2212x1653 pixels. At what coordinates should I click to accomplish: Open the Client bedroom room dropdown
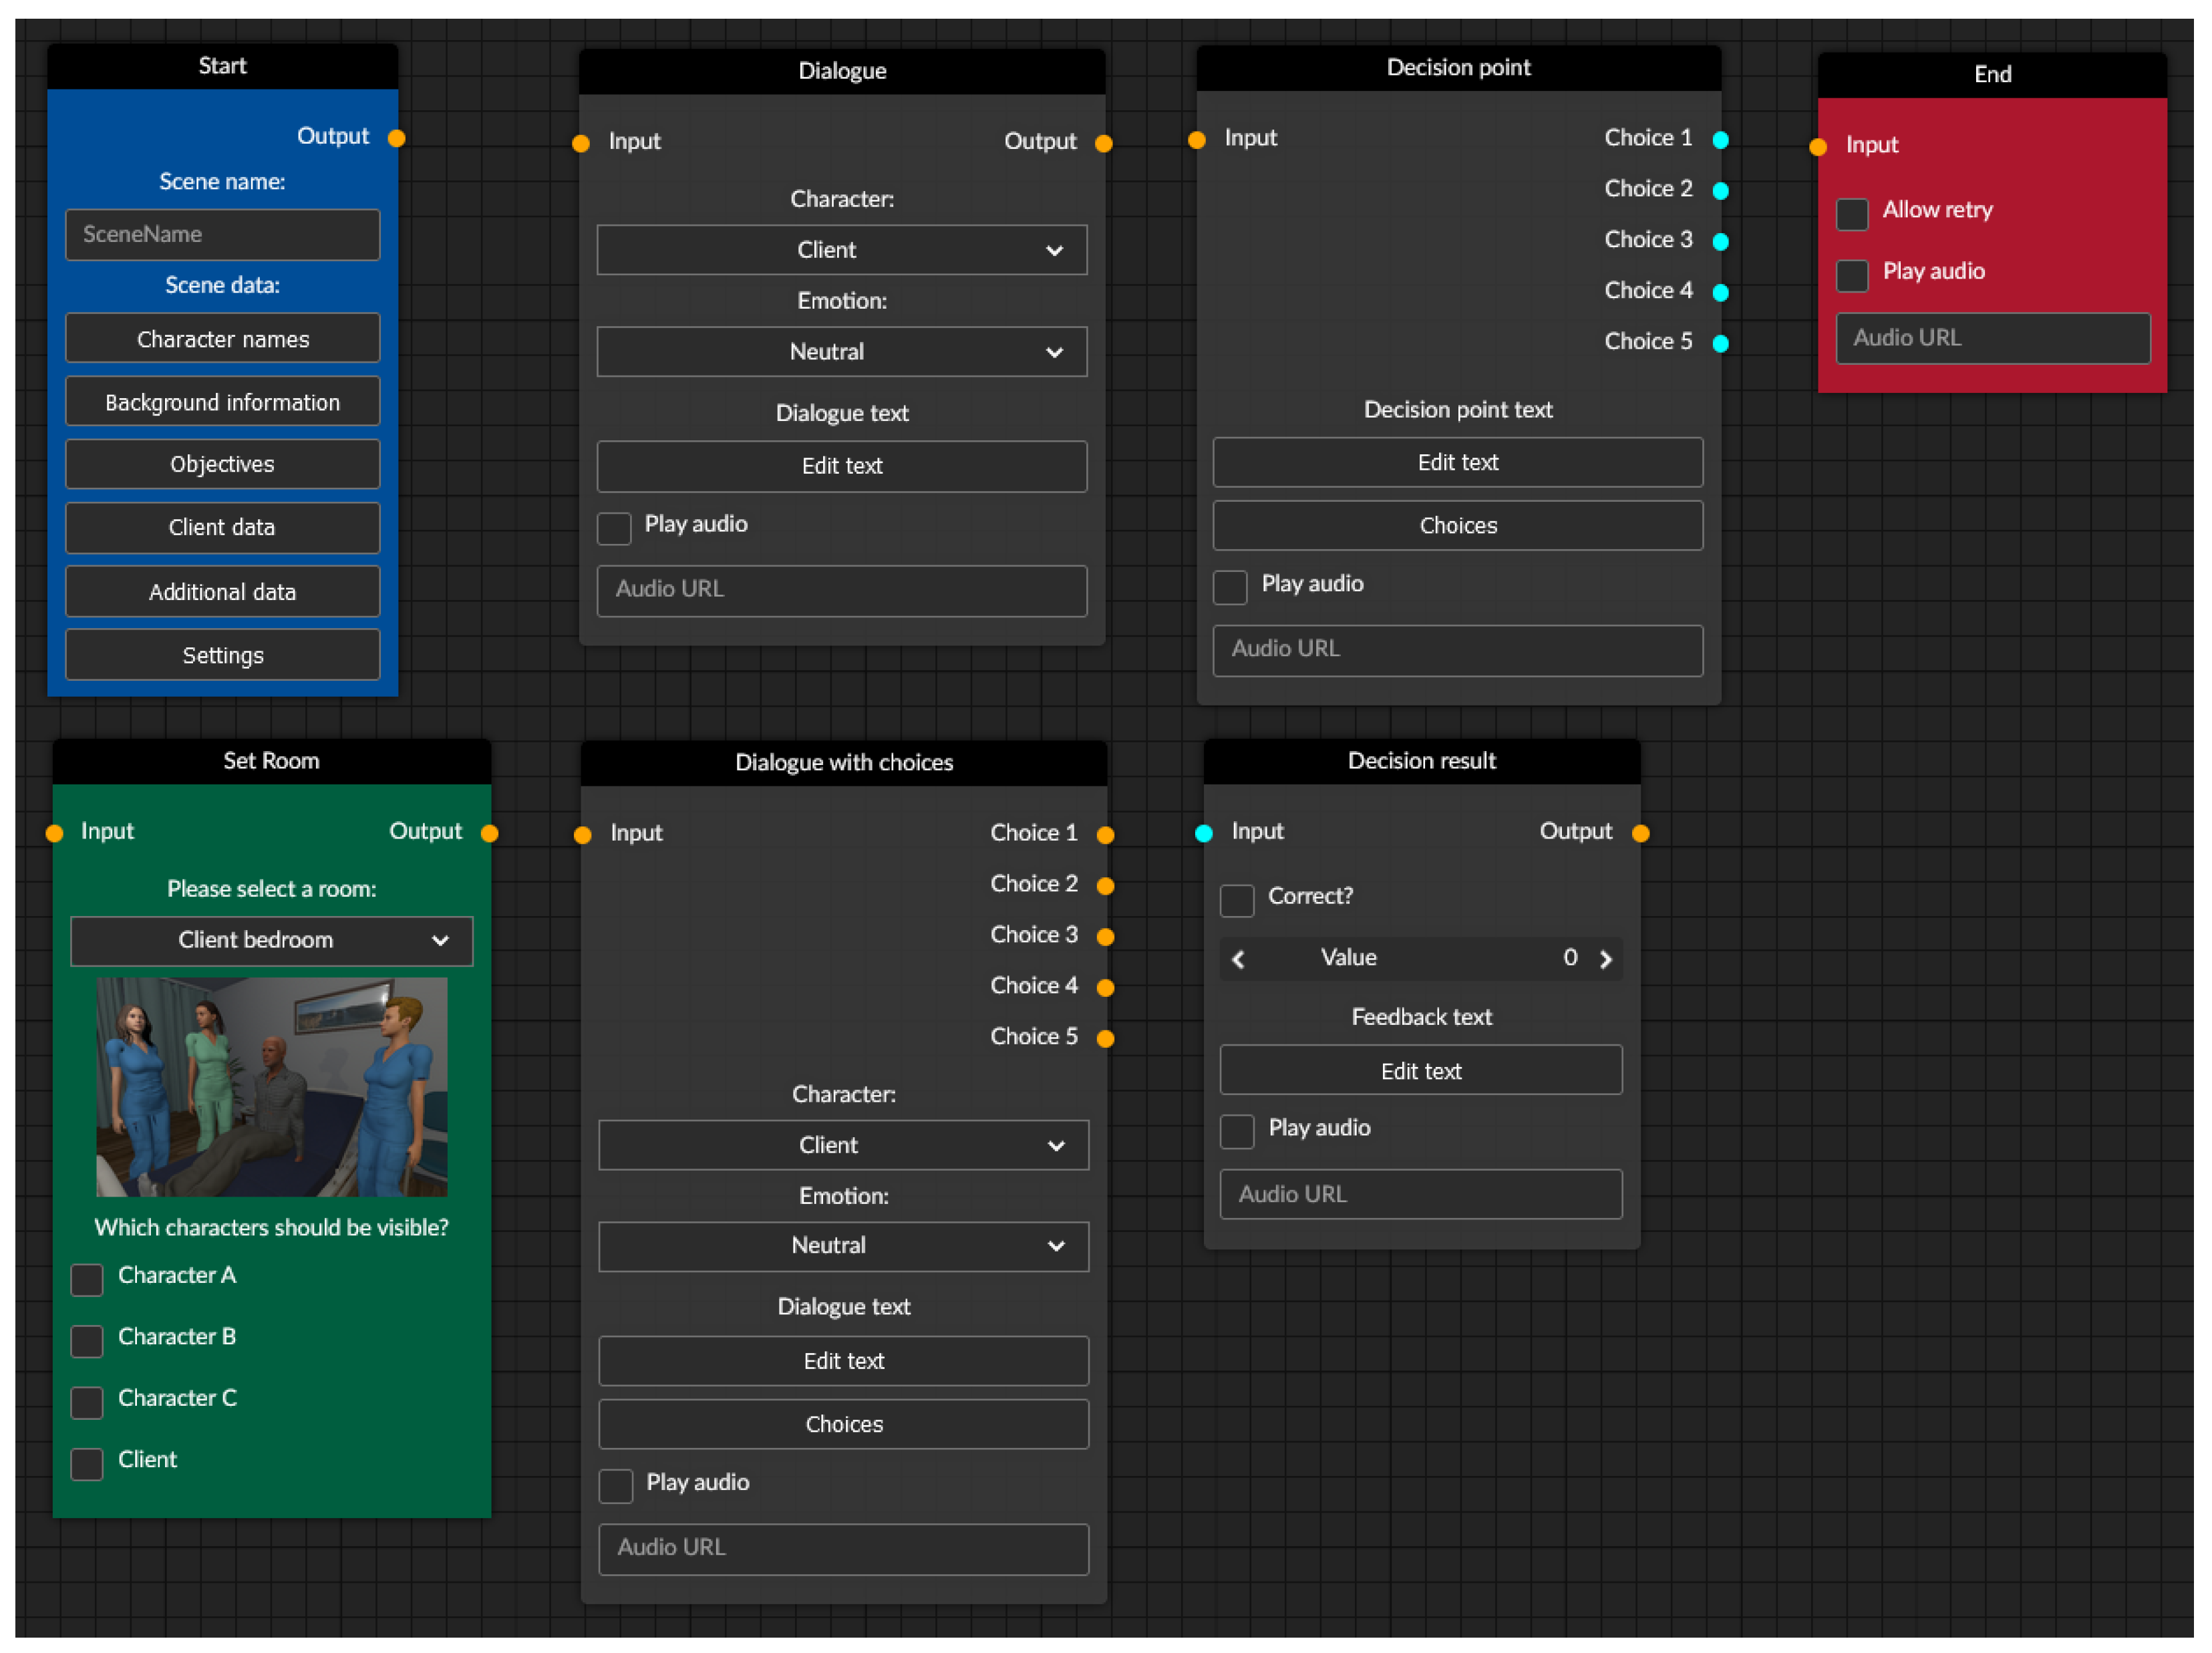point(271,941)
